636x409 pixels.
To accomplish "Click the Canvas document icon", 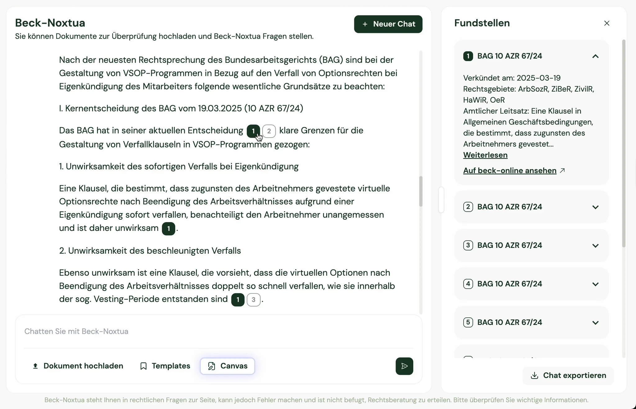I will [211, 366].
